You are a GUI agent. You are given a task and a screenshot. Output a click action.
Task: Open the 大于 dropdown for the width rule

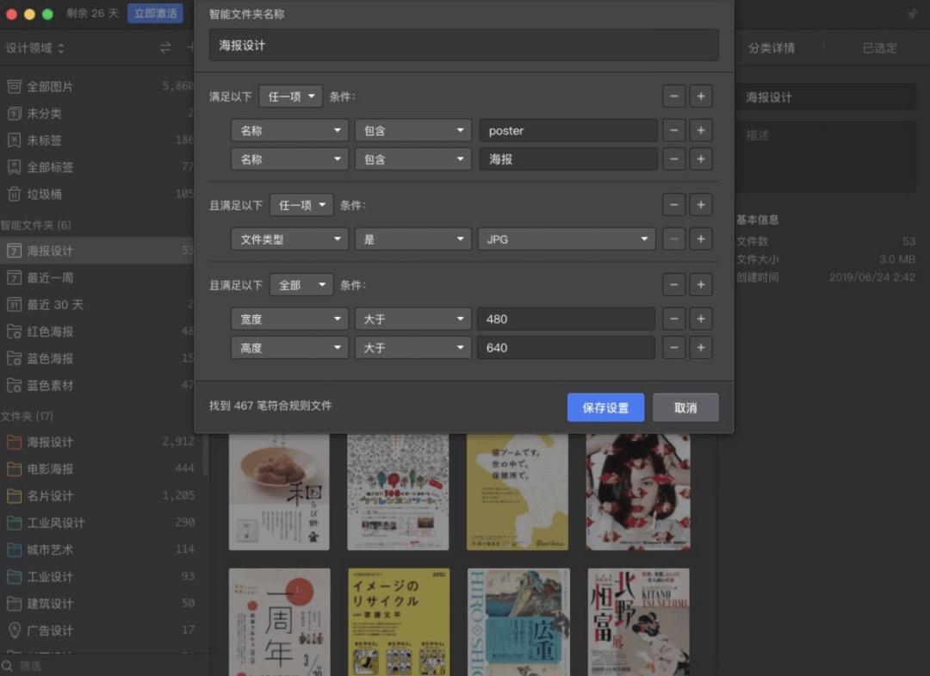[412, 319]
